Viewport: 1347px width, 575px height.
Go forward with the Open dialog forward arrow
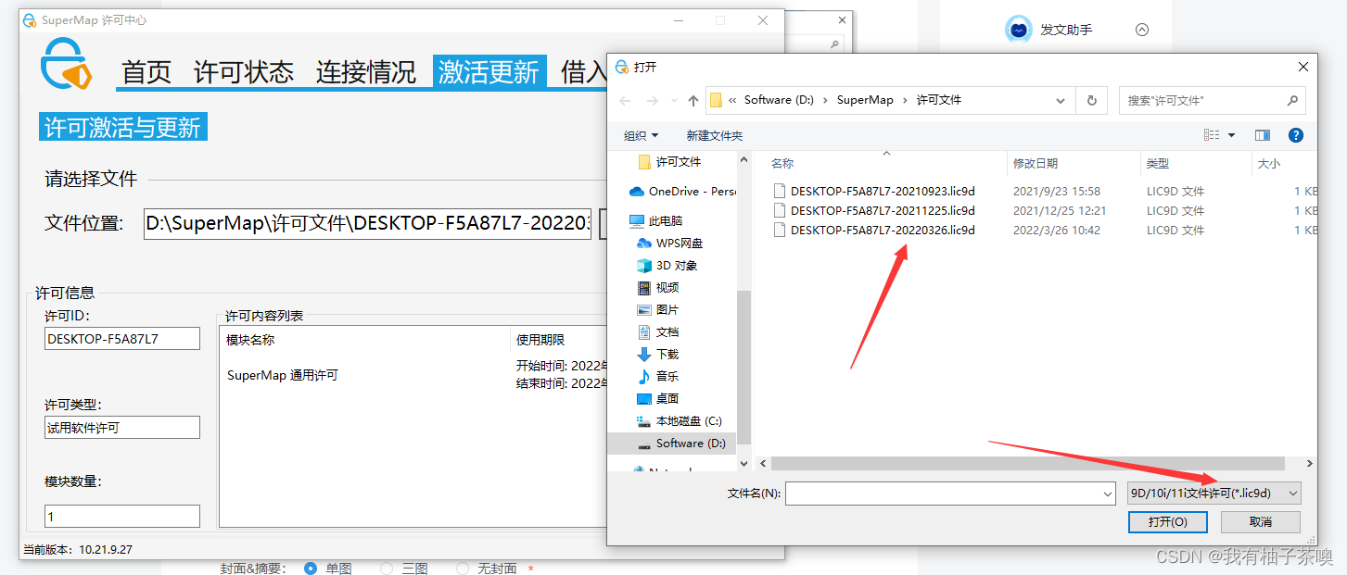tap(652, 100)
